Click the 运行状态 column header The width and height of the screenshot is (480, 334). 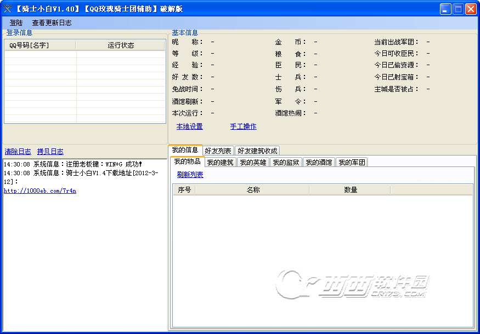pyautogui.click(x=121, y=45)
